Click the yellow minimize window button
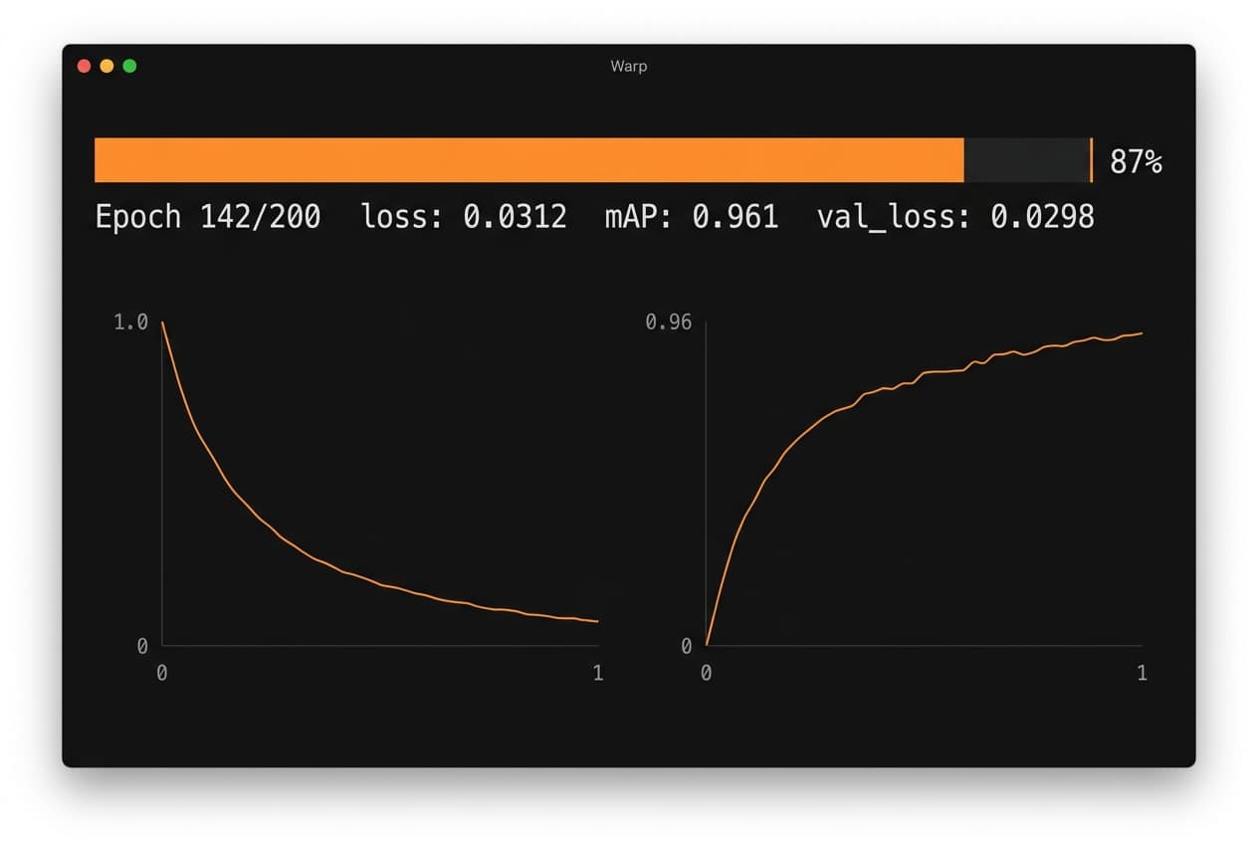The image size is (1258, 844). (106, 66)
